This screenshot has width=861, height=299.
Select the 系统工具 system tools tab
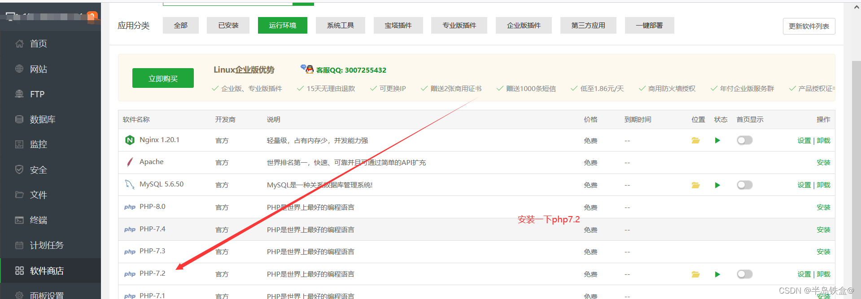341,26
